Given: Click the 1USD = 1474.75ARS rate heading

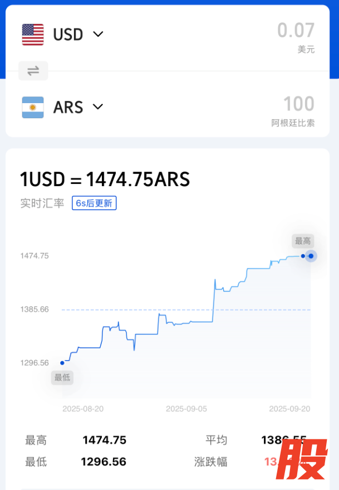Looking at the screenshot, I should coord(105,179).
